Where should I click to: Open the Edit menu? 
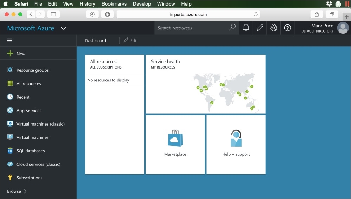tap(52, 4)
